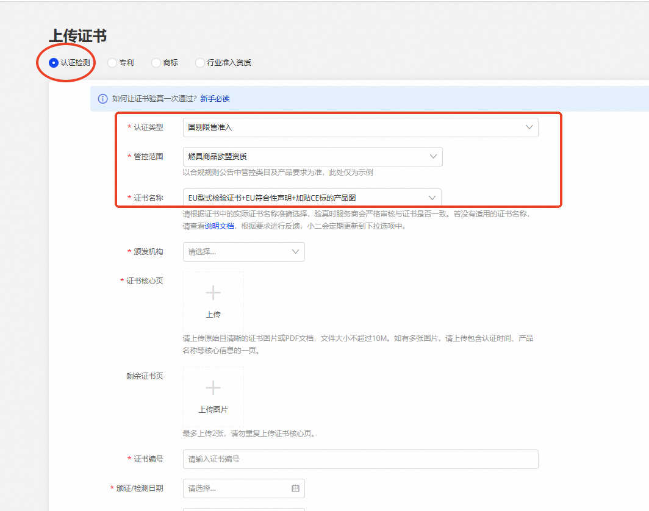Open the 颁发机构 请选择 dropdown
The width and height of the screenshot is (649, 511).
point(243,251)
